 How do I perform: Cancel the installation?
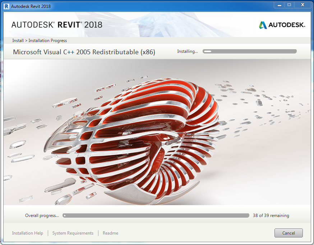(288, 233)
